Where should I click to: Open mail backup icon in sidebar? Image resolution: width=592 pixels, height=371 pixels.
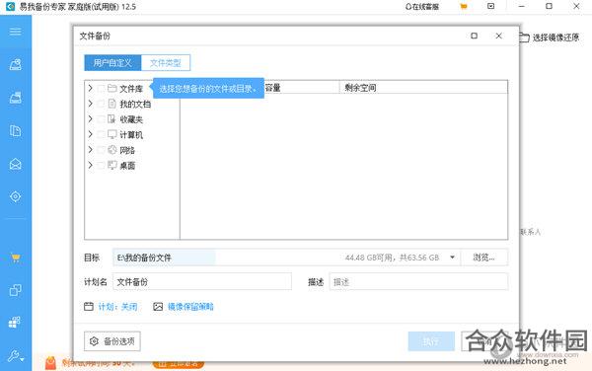click(x=16, y=164)
